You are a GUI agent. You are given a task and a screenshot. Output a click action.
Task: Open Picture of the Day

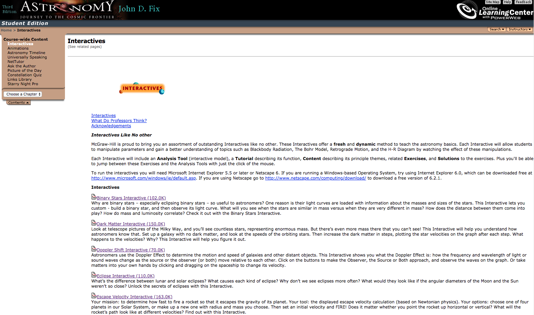point(25,70)
